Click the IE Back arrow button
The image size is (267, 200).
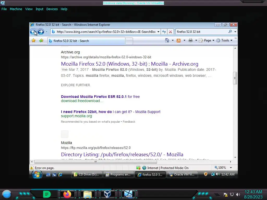33,32
